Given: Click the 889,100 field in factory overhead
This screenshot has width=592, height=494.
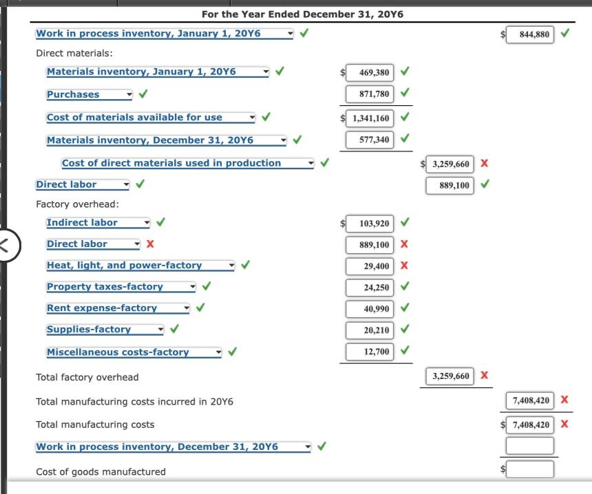Looking at the screenshot, I should coord(370,245).
